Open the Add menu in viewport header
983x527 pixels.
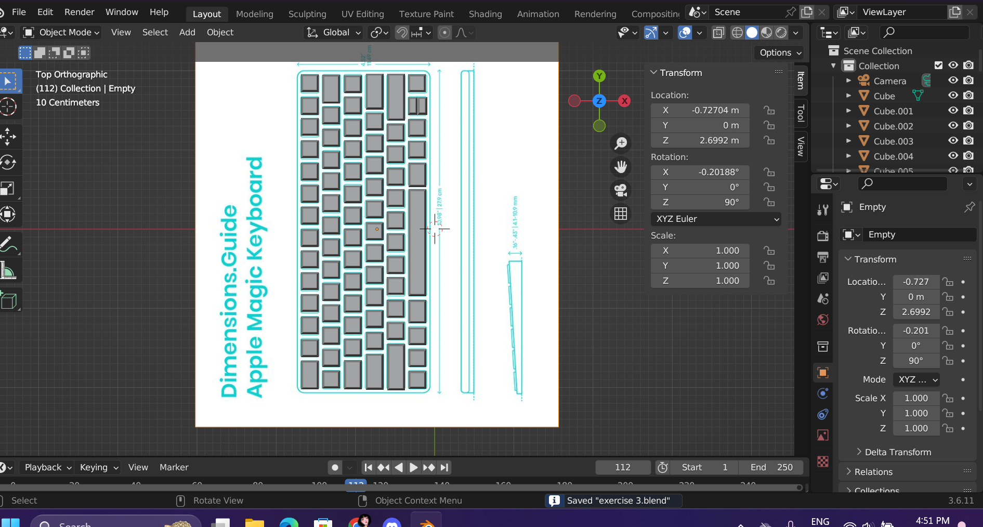187,32
